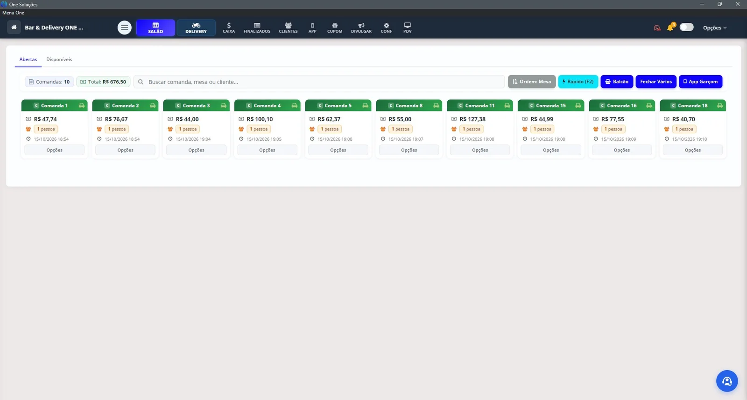Image resolution: width=747 pixels, height=400 pixels.
Task: Select the Delivery tab
Action: 196,28
